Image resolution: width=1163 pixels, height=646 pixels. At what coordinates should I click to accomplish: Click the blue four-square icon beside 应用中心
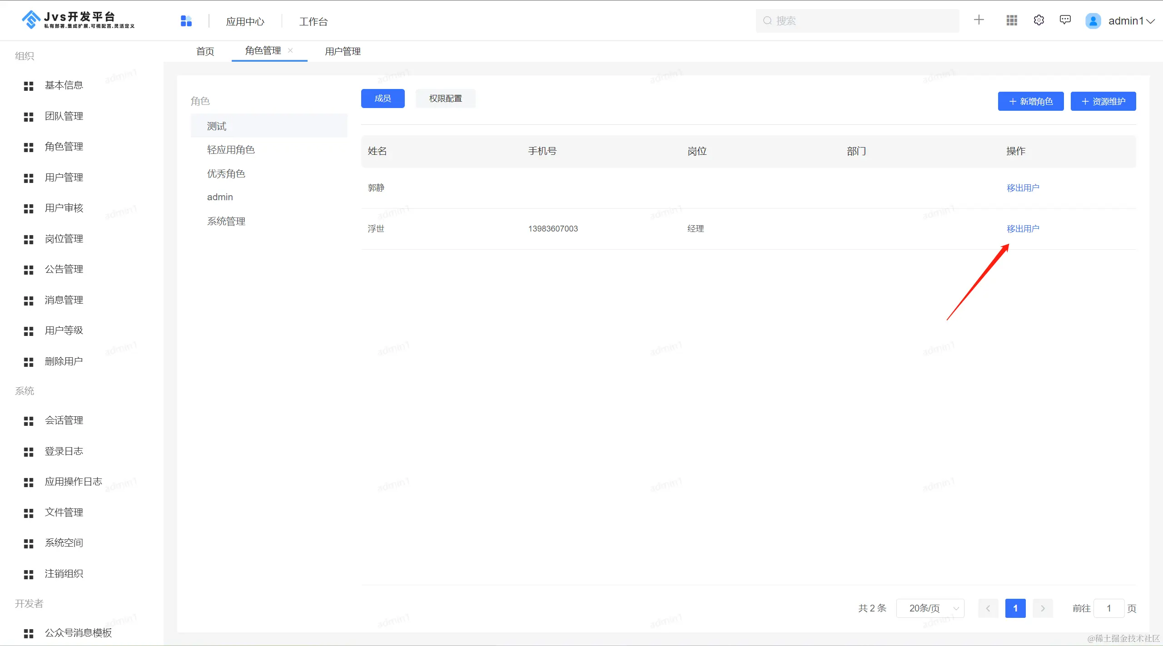pos(186,21)
